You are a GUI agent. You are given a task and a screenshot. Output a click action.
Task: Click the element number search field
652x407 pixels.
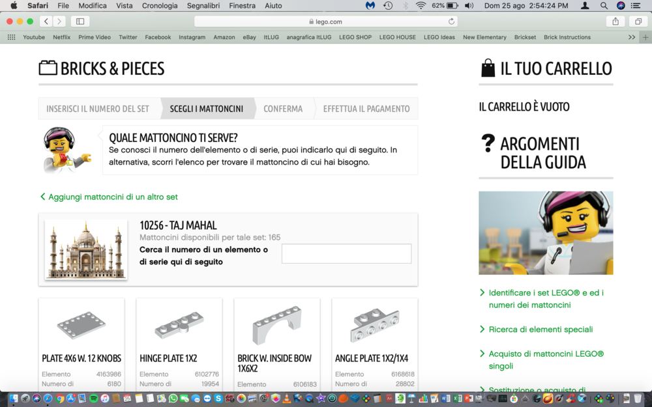tap(346, 253)
